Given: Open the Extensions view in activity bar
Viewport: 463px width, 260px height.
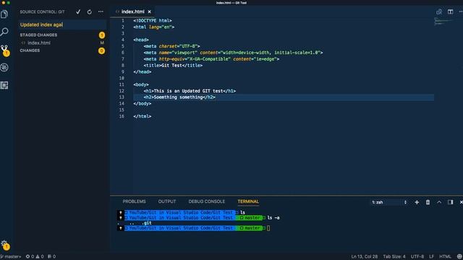Looking at the screenshot, I should point(4,85).
